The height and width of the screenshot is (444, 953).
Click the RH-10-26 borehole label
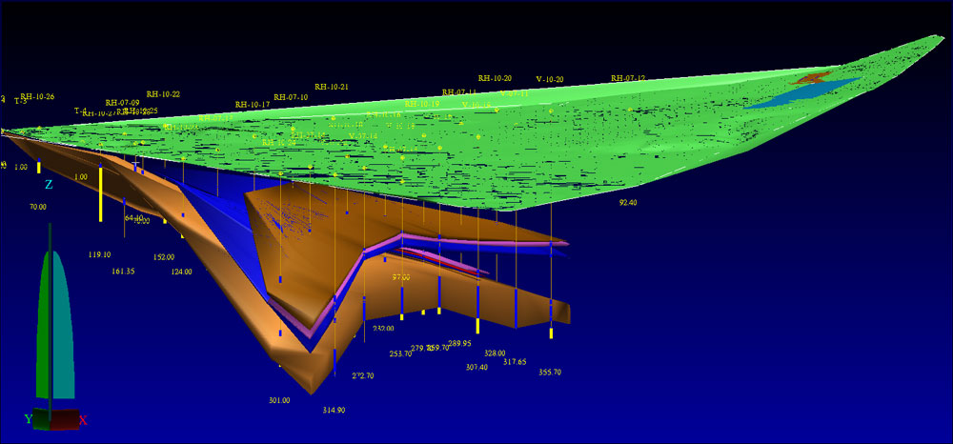pyautogui.click(x=37, y=96)
